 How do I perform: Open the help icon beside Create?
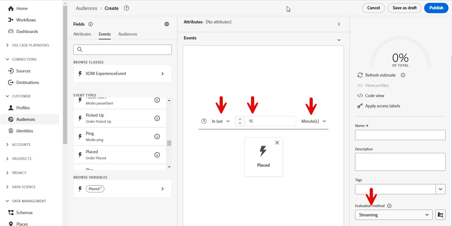click(x=126, y=8)
